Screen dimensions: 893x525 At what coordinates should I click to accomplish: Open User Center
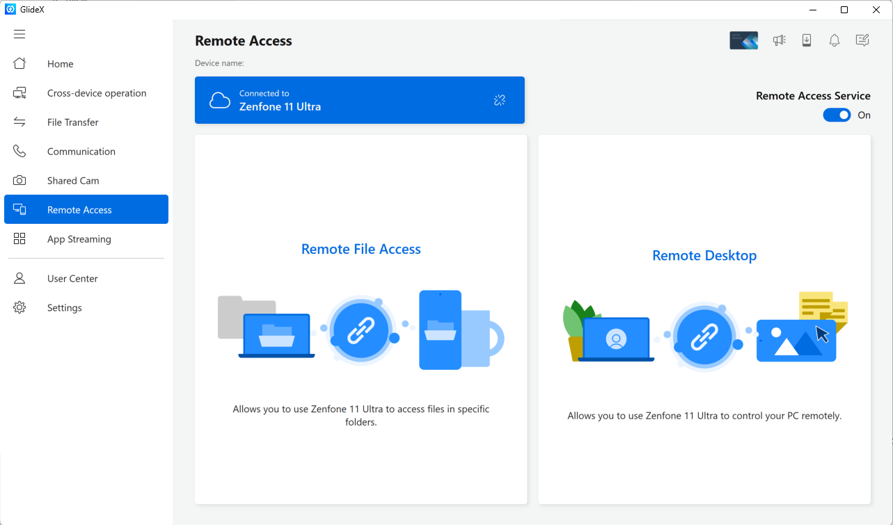point(72,278)
